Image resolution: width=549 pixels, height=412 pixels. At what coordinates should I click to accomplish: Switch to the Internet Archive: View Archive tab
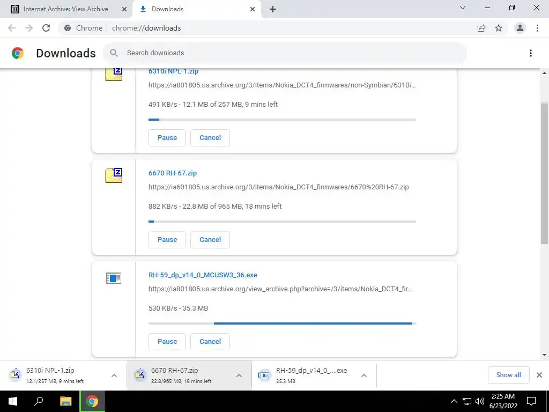click(66, 9)
